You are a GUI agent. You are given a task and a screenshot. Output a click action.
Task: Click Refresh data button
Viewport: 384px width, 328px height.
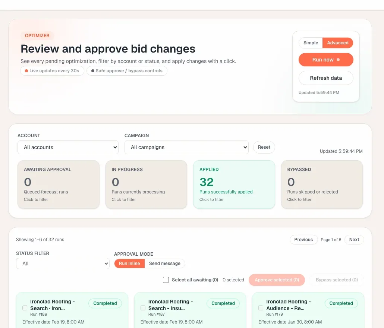326,78
